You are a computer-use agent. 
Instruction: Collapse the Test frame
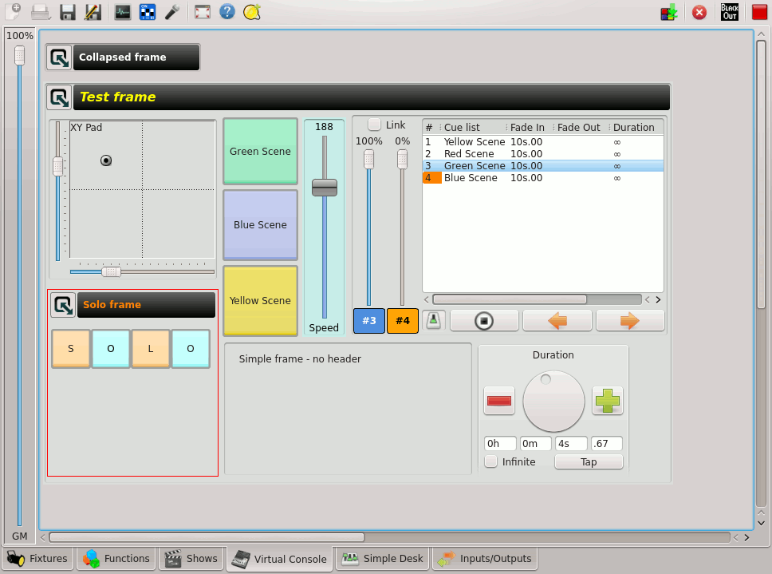[x=59, y=97]
